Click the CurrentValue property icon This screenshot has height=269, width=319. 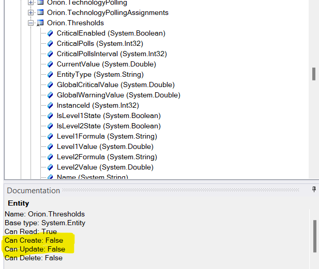(x=50, y=64)
